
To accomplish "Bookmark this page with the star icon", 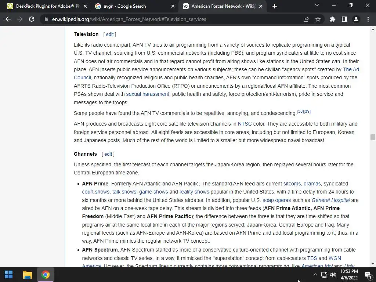I will point(318,19).
